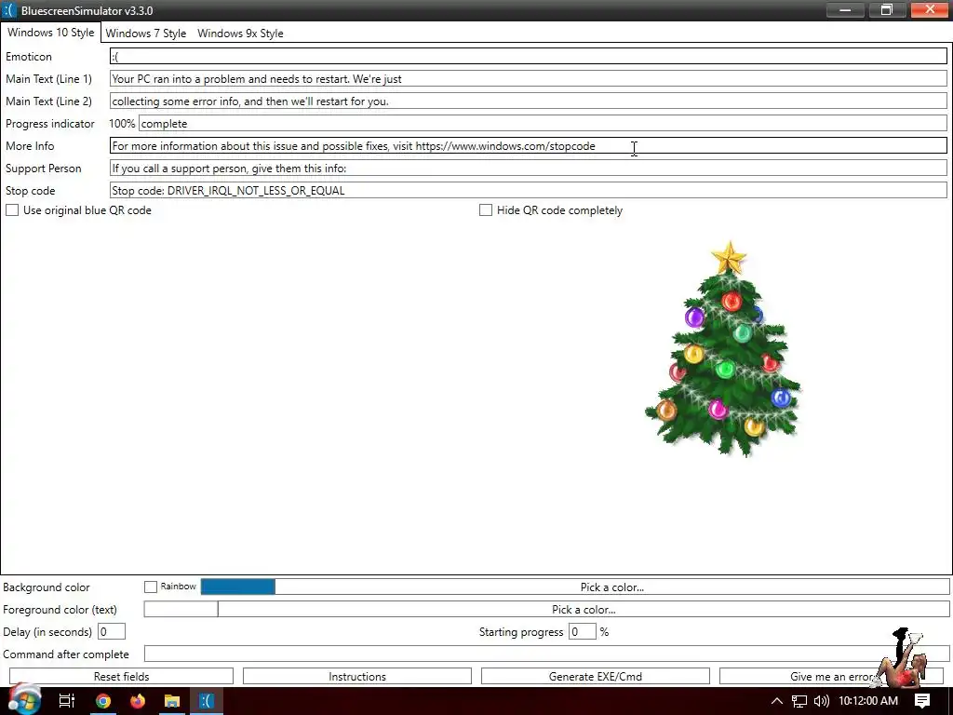The width and height of the screenshot is (953, 715).
Task: Open the volume speaker tray icon
Action: pos(821,701)
